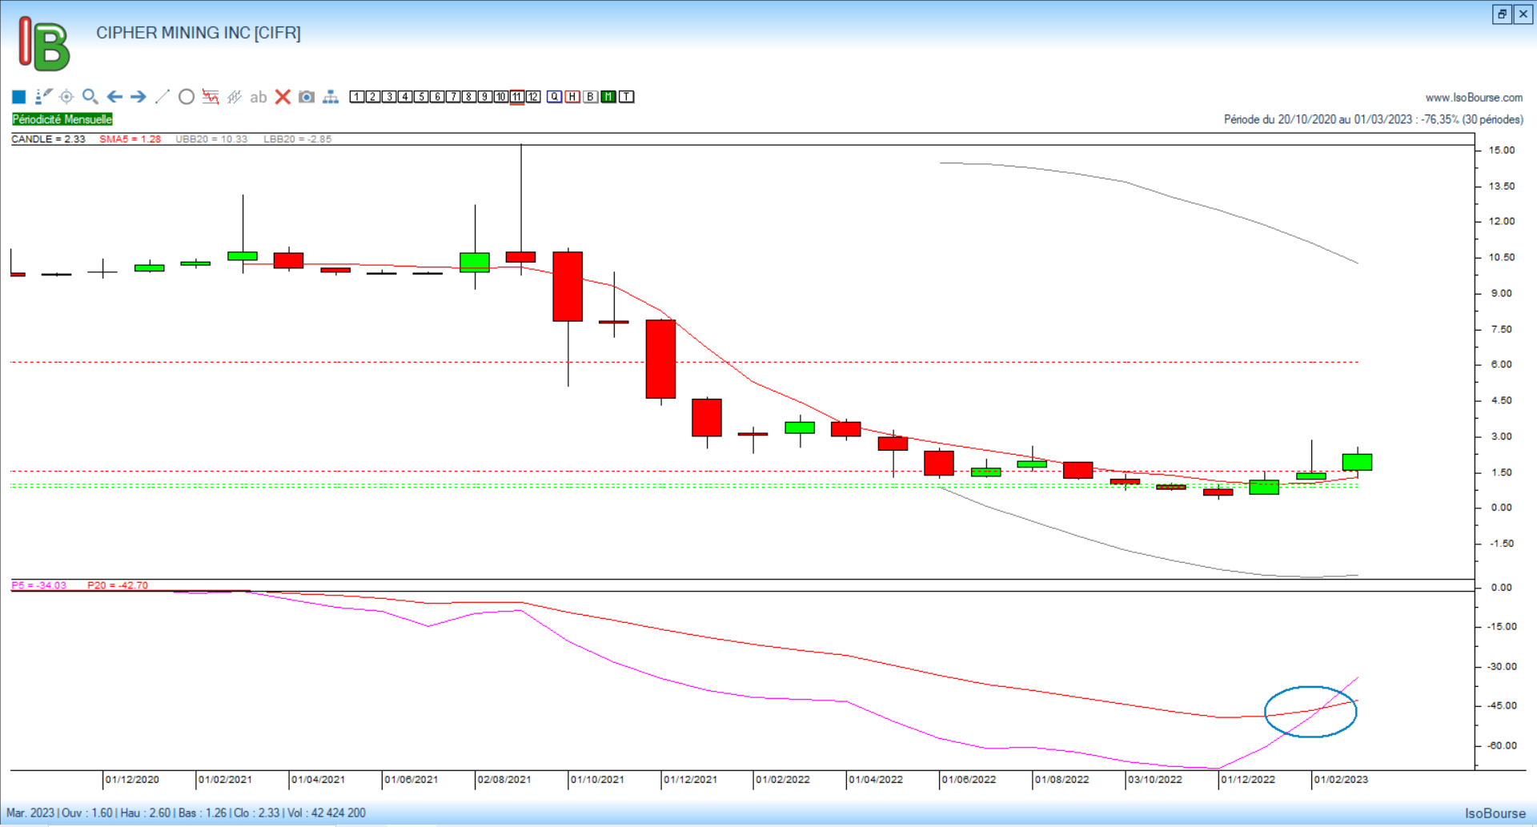Select the magnifier zoom tool

(90, 97)
